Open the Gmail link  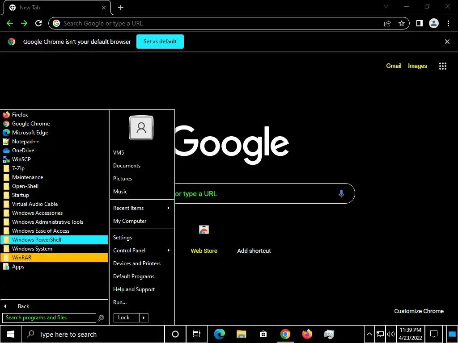(x=394, y=66)
